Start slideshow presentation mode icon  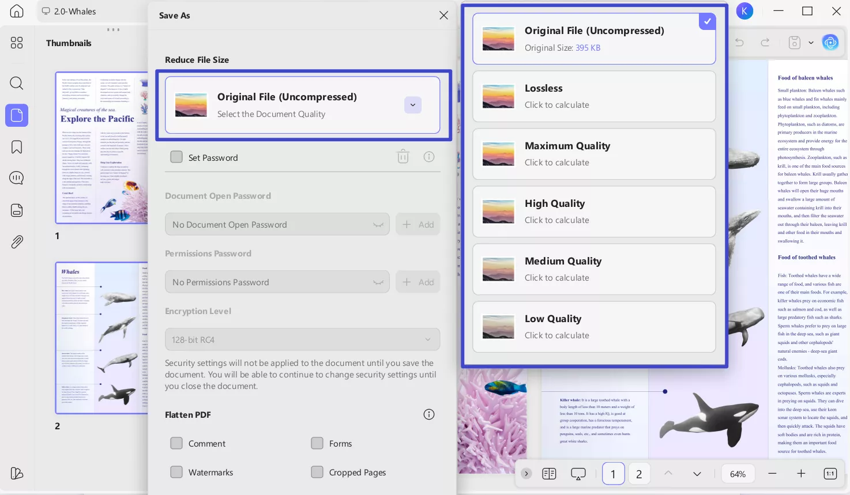coord(578,474)
